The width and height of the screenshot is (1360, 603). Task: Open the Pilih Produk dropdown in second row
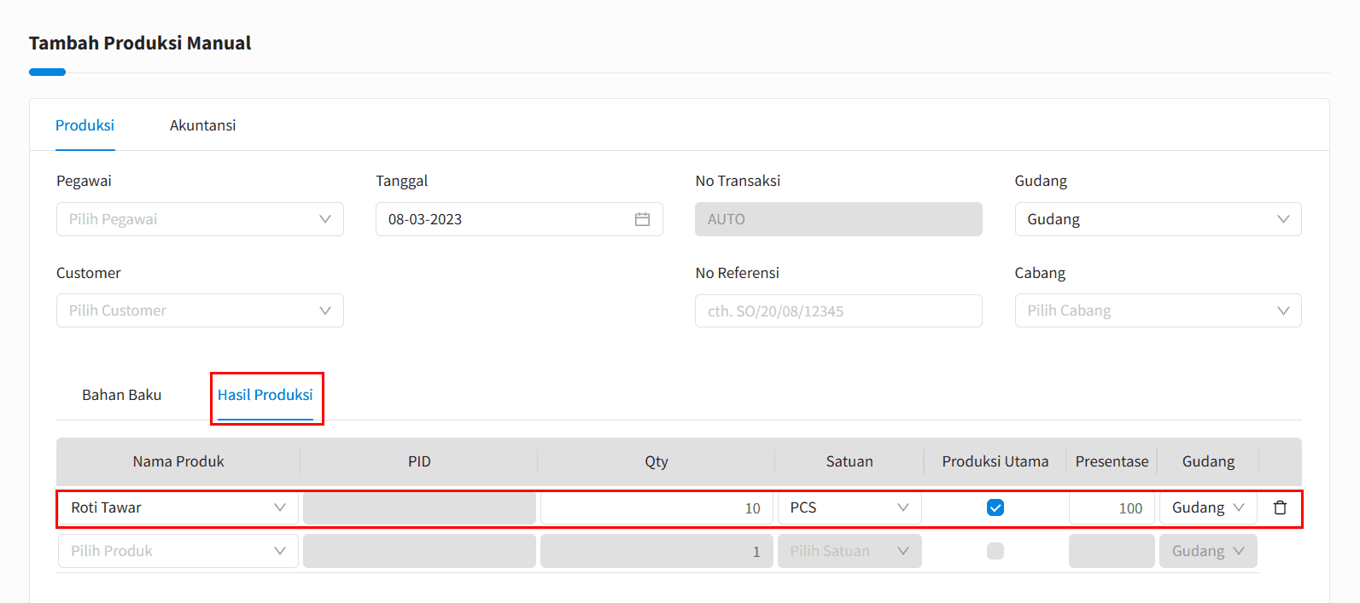[x=178, y=551]
